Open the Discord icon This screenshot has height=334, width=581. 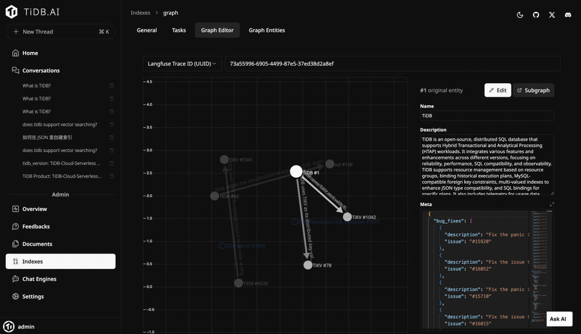568,15
